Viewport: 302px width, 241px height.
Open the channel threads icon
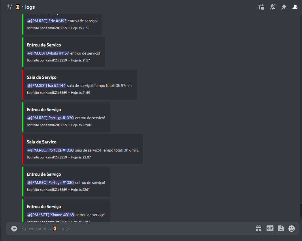pyautogui.click(x=261, y=7)
